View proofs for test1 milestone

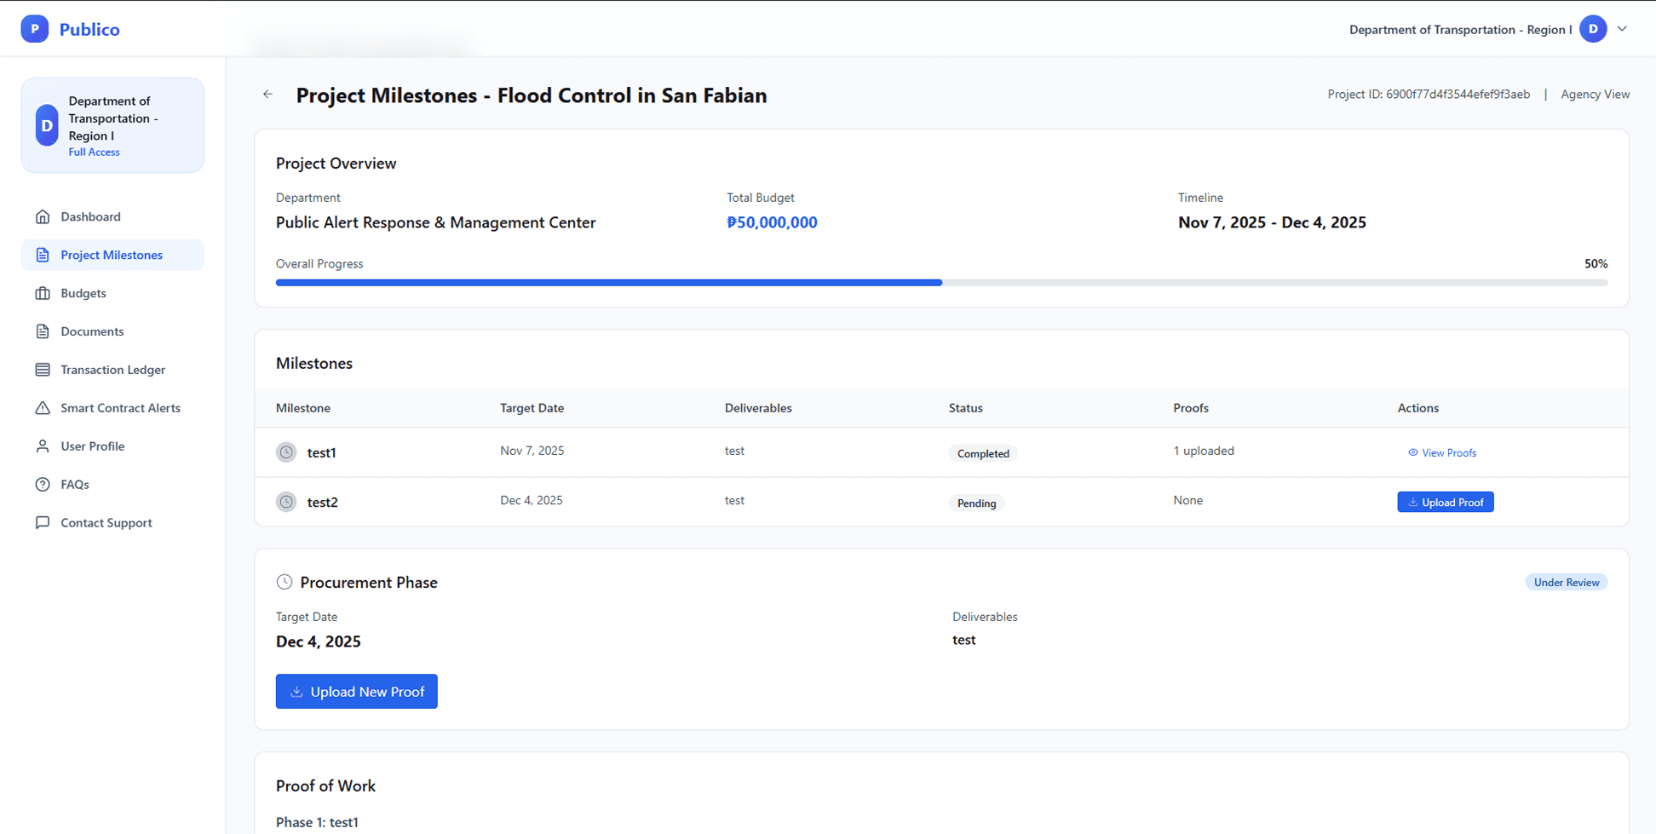point(1442,452)
